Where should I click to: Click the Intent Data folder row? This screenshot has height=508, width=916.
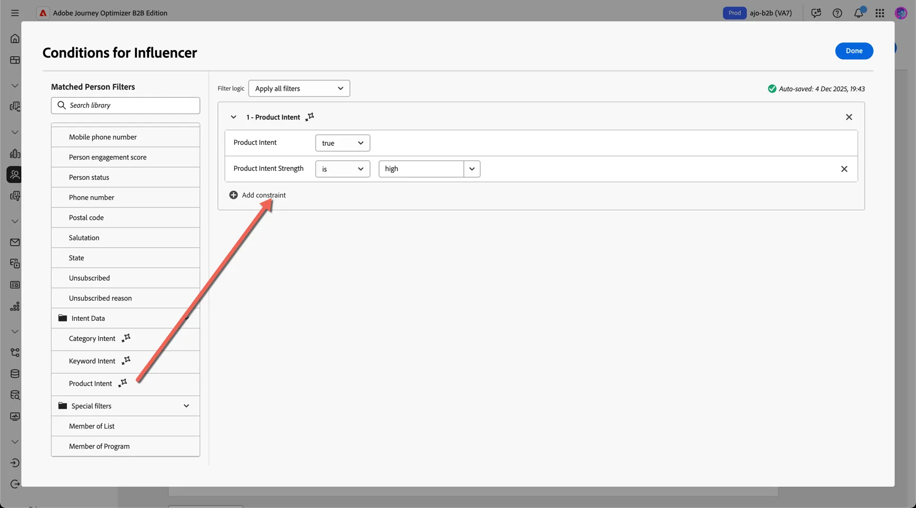(126, 318)
